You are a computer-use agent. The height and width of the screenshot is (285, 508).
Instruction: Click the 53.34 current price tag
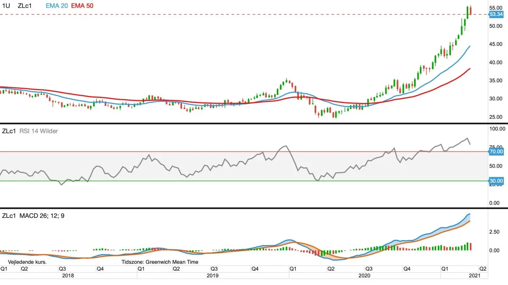496,14
